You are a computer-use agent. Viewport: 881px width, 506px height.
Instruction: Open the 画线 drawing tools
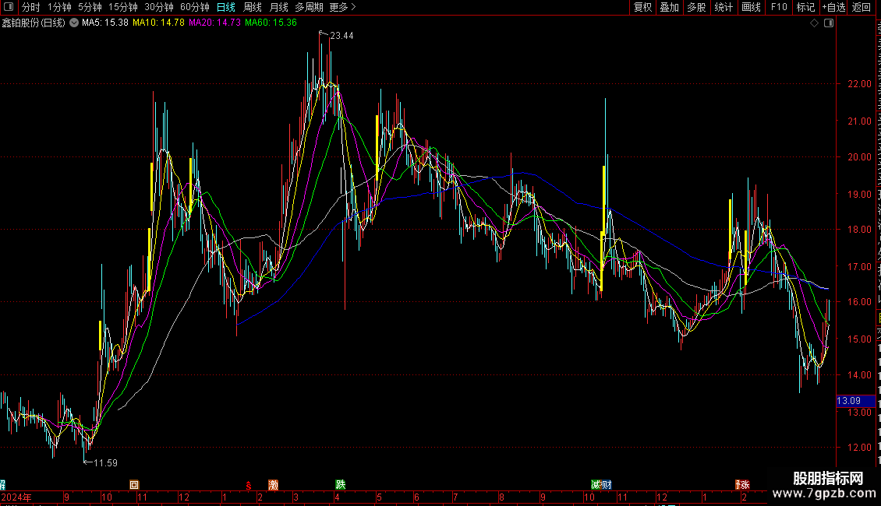click(751, 7)
